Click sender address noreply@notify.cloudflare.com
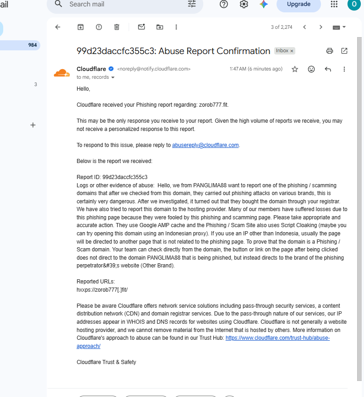Viewport: 364px width, 397px height. [x=154, y=69]
